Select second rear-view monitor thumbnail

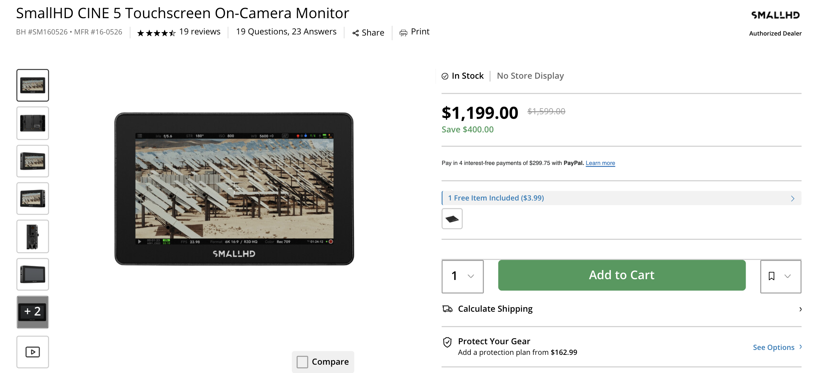[x=33, y=123]
